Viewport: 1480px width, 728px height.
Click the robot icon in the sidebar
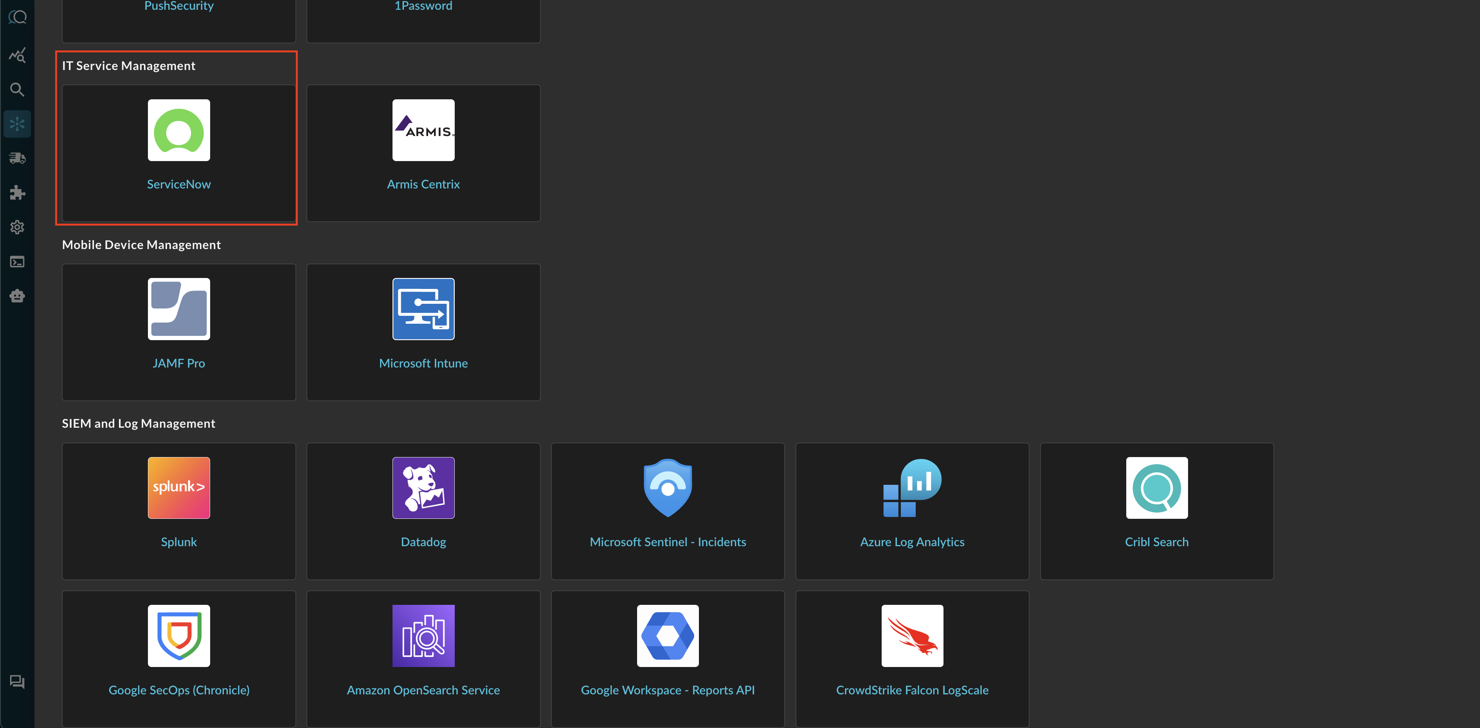[x=17, y=296]
